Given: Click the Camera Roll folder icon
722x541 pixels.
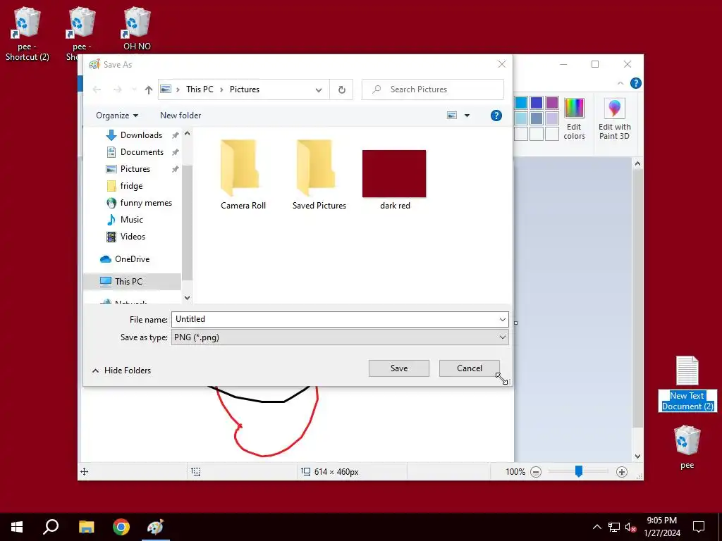Looking at the screenshot, I should [x=240, y=168].
